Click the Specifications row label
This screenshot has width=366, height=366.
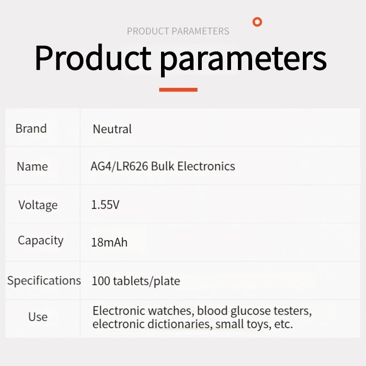[44, 280]
